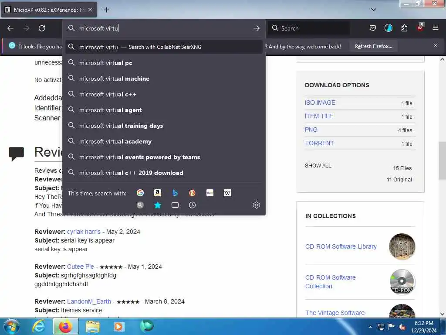Choose suggestion 'microsoft virtual c++'
This screenshot has height=335, width=446.
point(164,94)
